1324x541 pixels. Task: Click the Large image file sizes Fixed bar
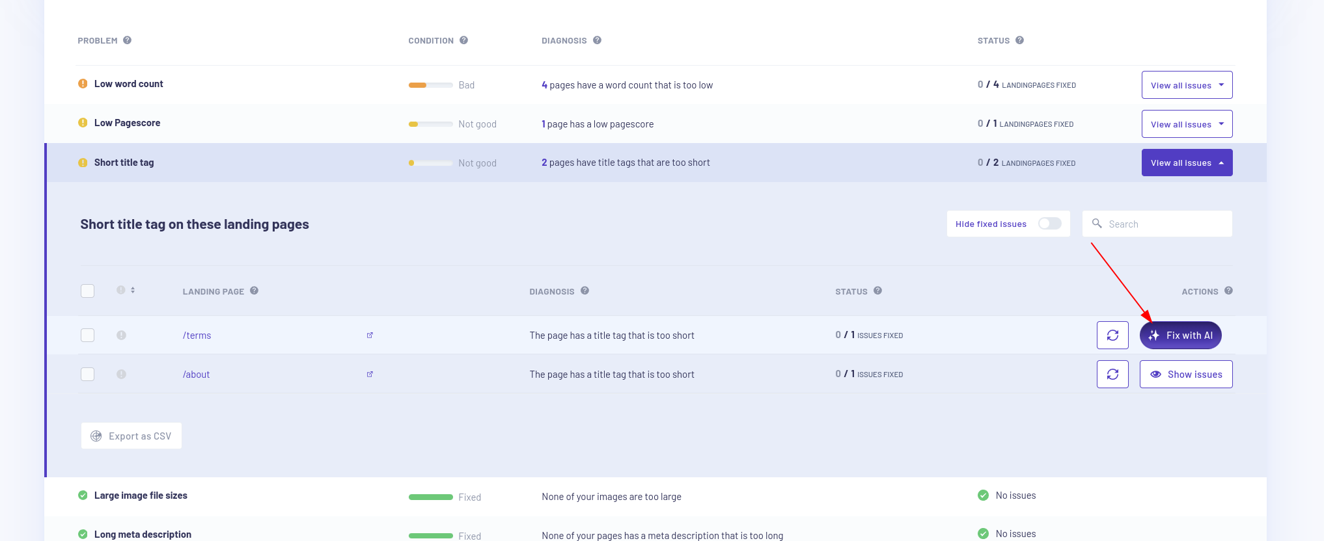[430, 497]
